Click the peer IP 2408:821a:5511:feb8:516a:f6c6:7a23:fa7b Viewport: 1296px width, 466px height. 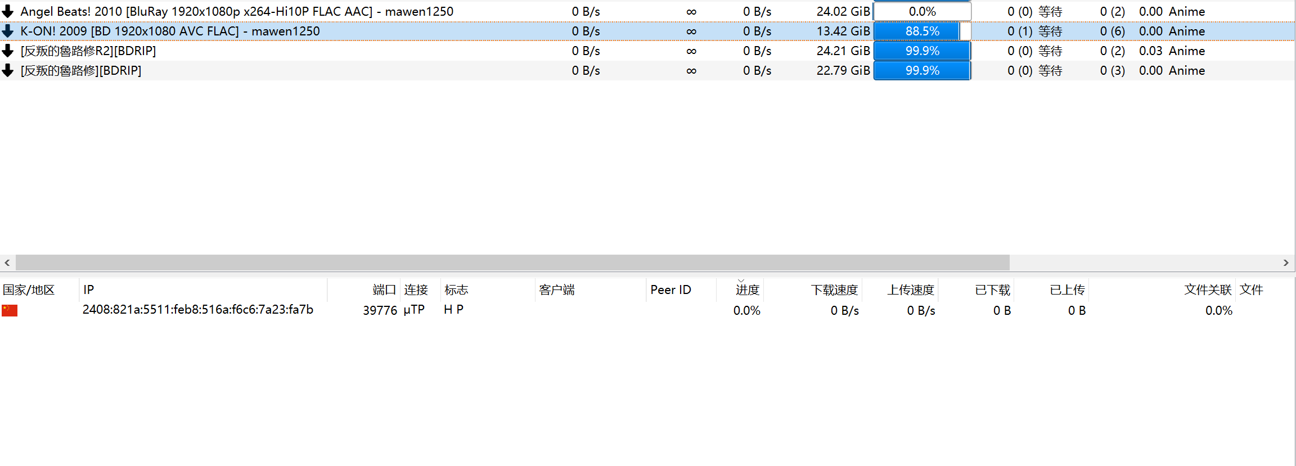(198, 310)
